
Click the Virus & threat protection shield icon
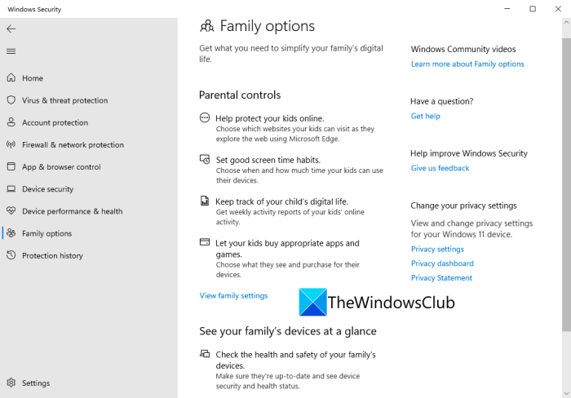[x=11, y=100]
